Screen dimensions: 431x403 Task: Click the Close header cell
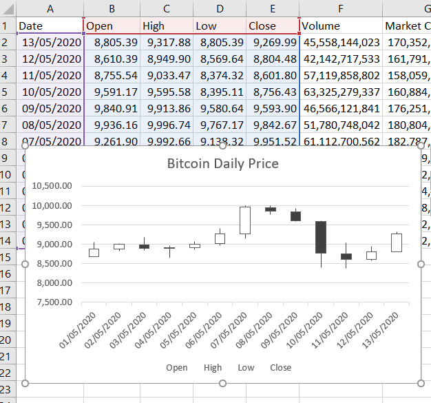273,25
